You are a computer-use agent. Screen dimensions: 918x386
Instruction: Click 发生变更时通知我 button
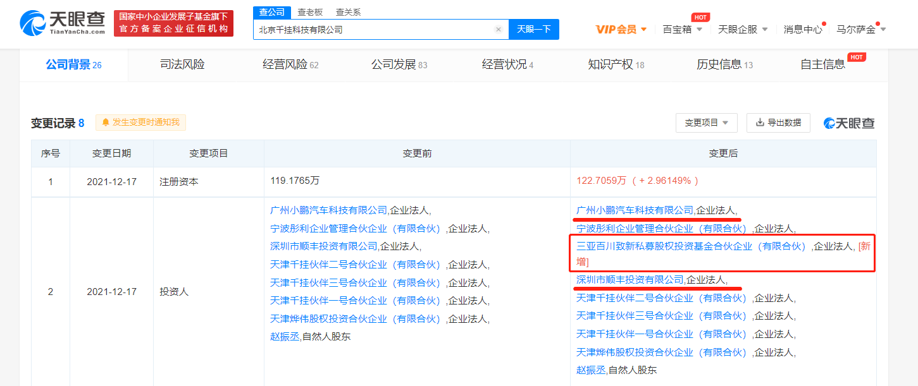140,123
